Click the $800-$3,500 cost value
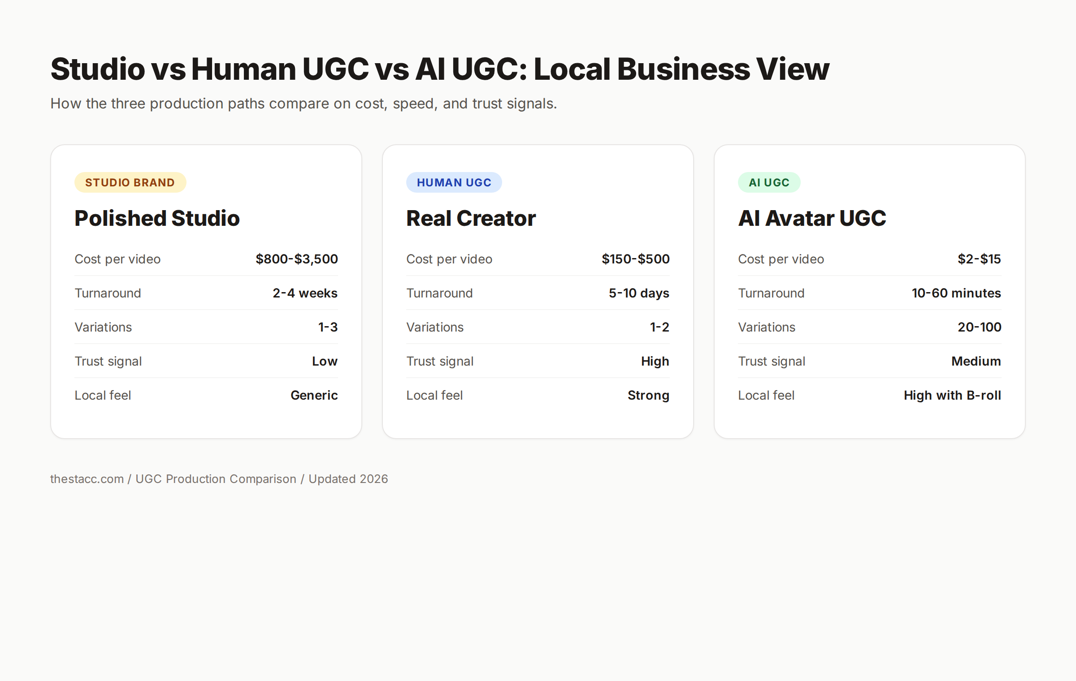Screen dimensions: 1076x681 (296, 259)
